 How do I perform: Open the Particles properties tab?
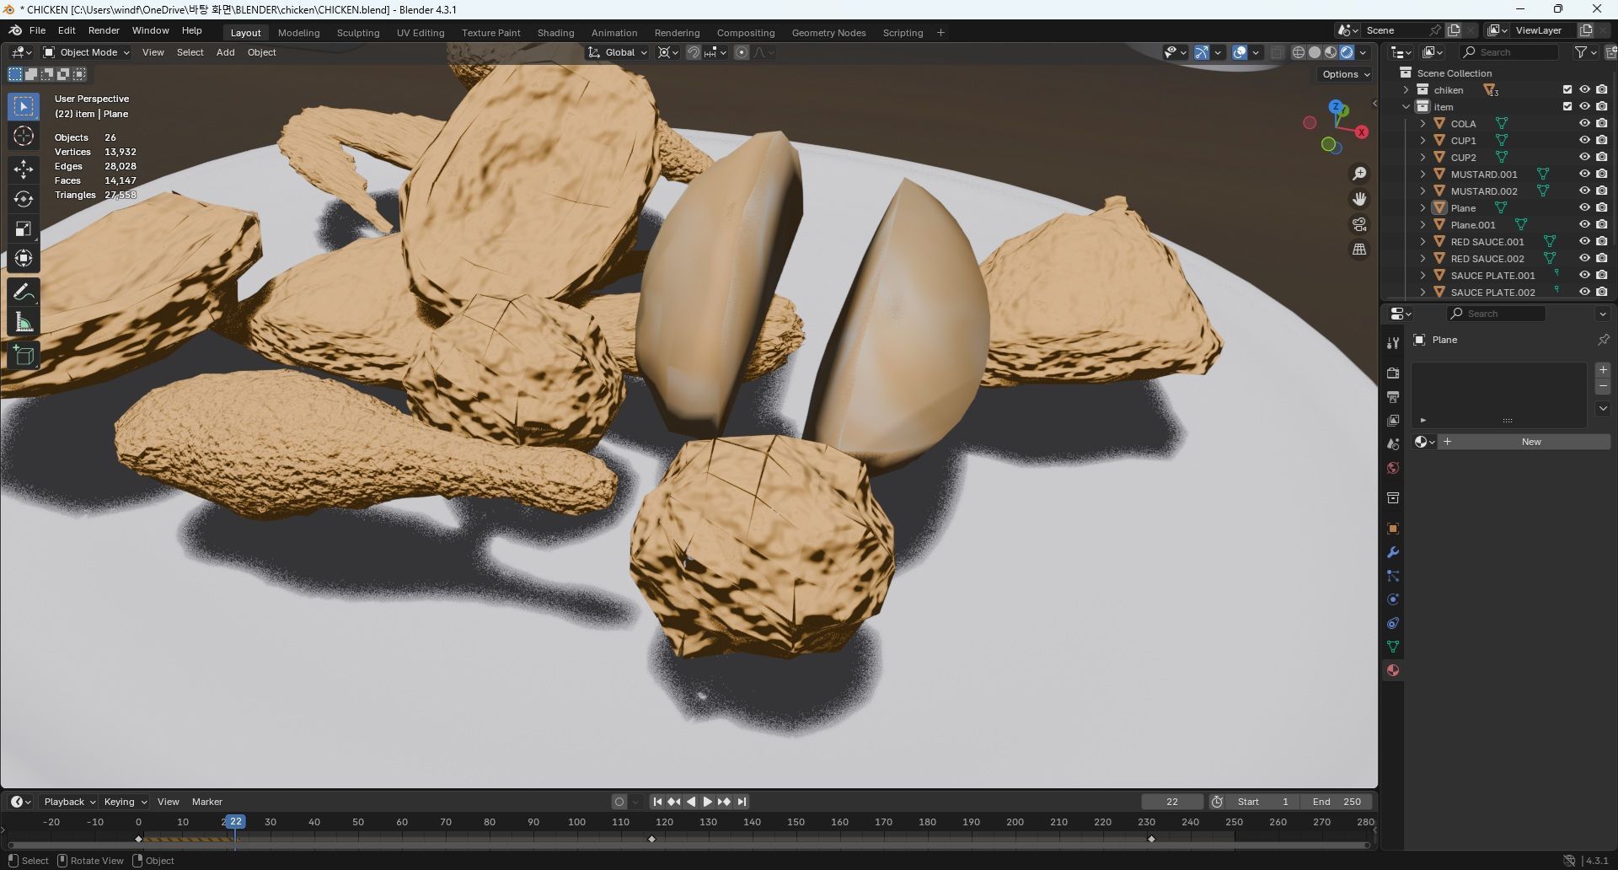[x=1393, y=576]
